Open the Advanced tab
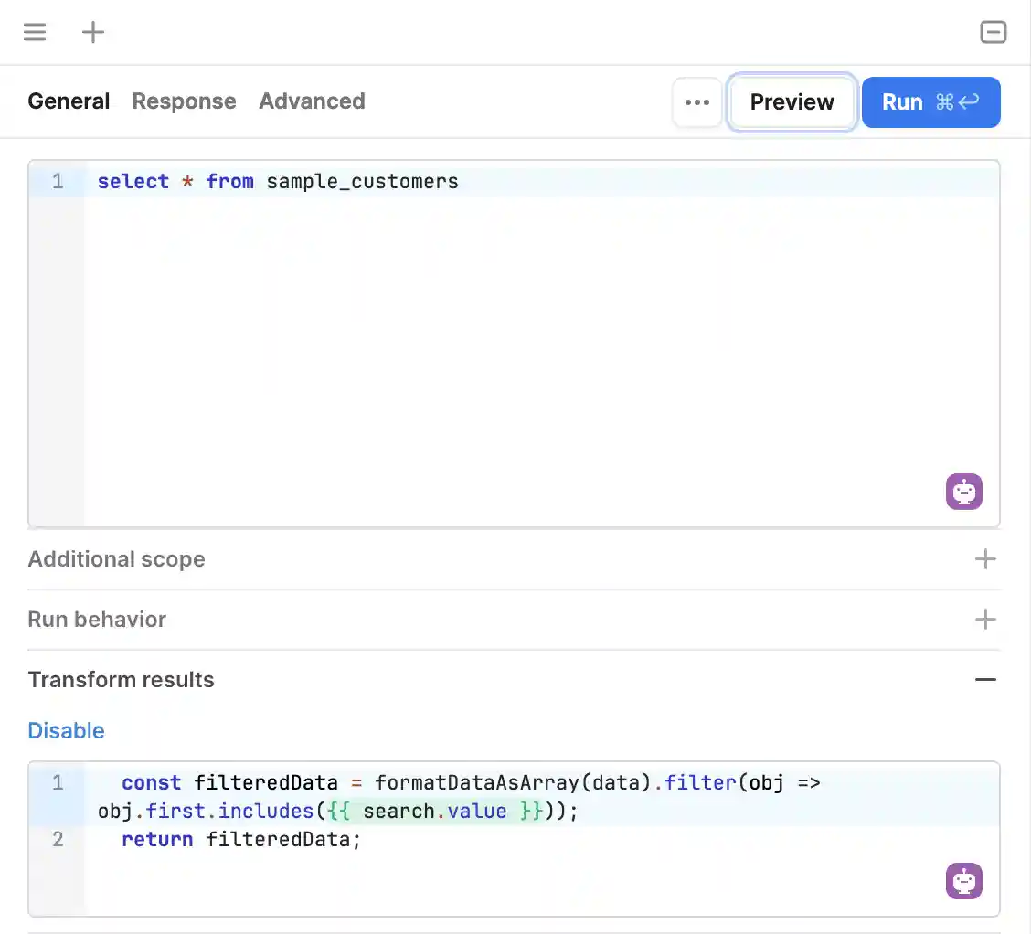 (312, 101)
